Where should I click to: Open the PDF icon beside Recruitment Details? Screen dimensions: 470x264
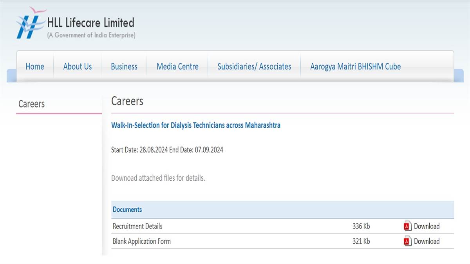tap(407, 226)
